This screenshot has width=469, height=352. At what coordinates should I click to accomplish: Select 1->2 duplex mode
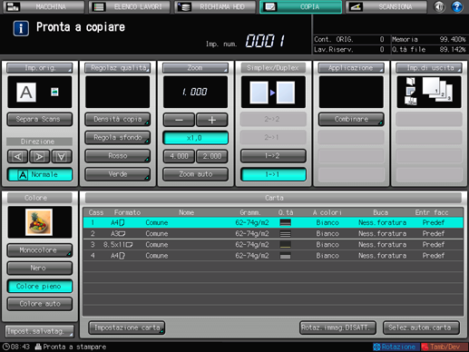pos(273,156)
